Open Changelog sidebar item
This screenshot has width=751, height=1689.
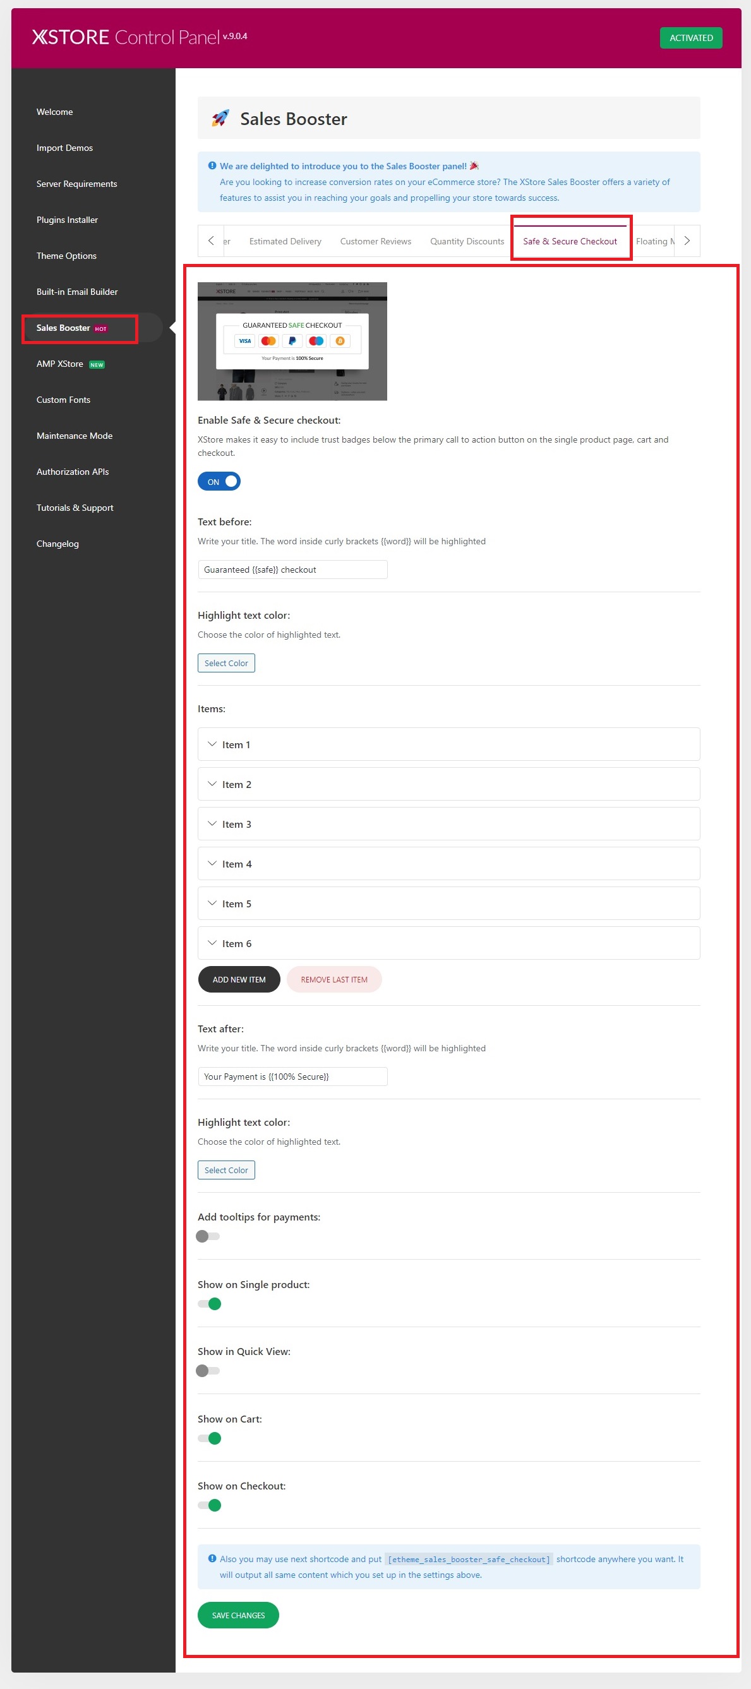[57, 544]
